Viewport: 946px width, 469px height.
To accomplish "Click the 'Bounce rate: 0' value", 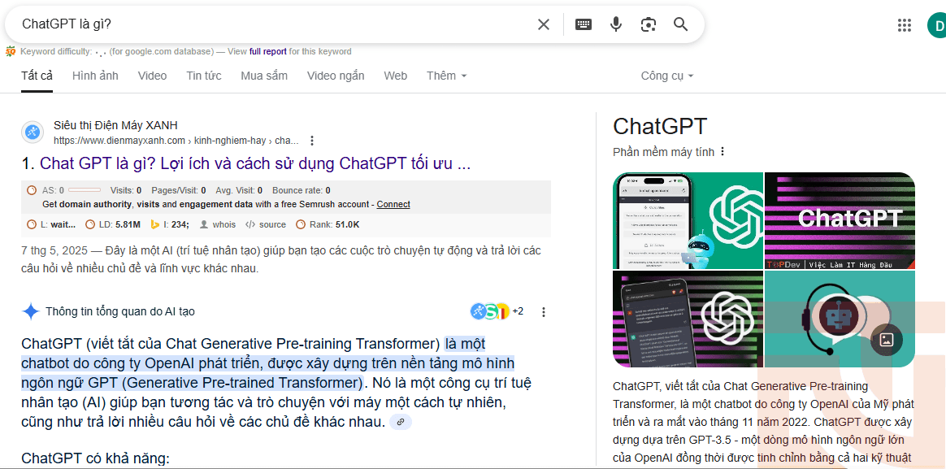I will (x=301, y=190).
